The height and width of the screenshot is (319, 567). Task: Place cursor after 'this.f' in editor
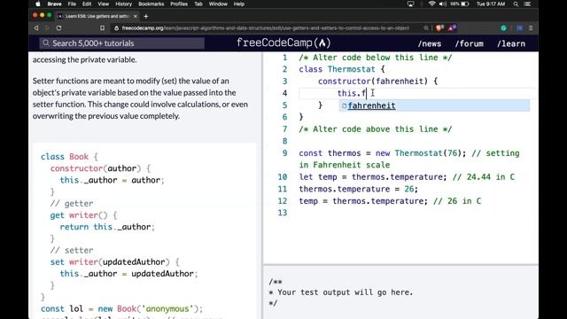[x=366, y=93]
